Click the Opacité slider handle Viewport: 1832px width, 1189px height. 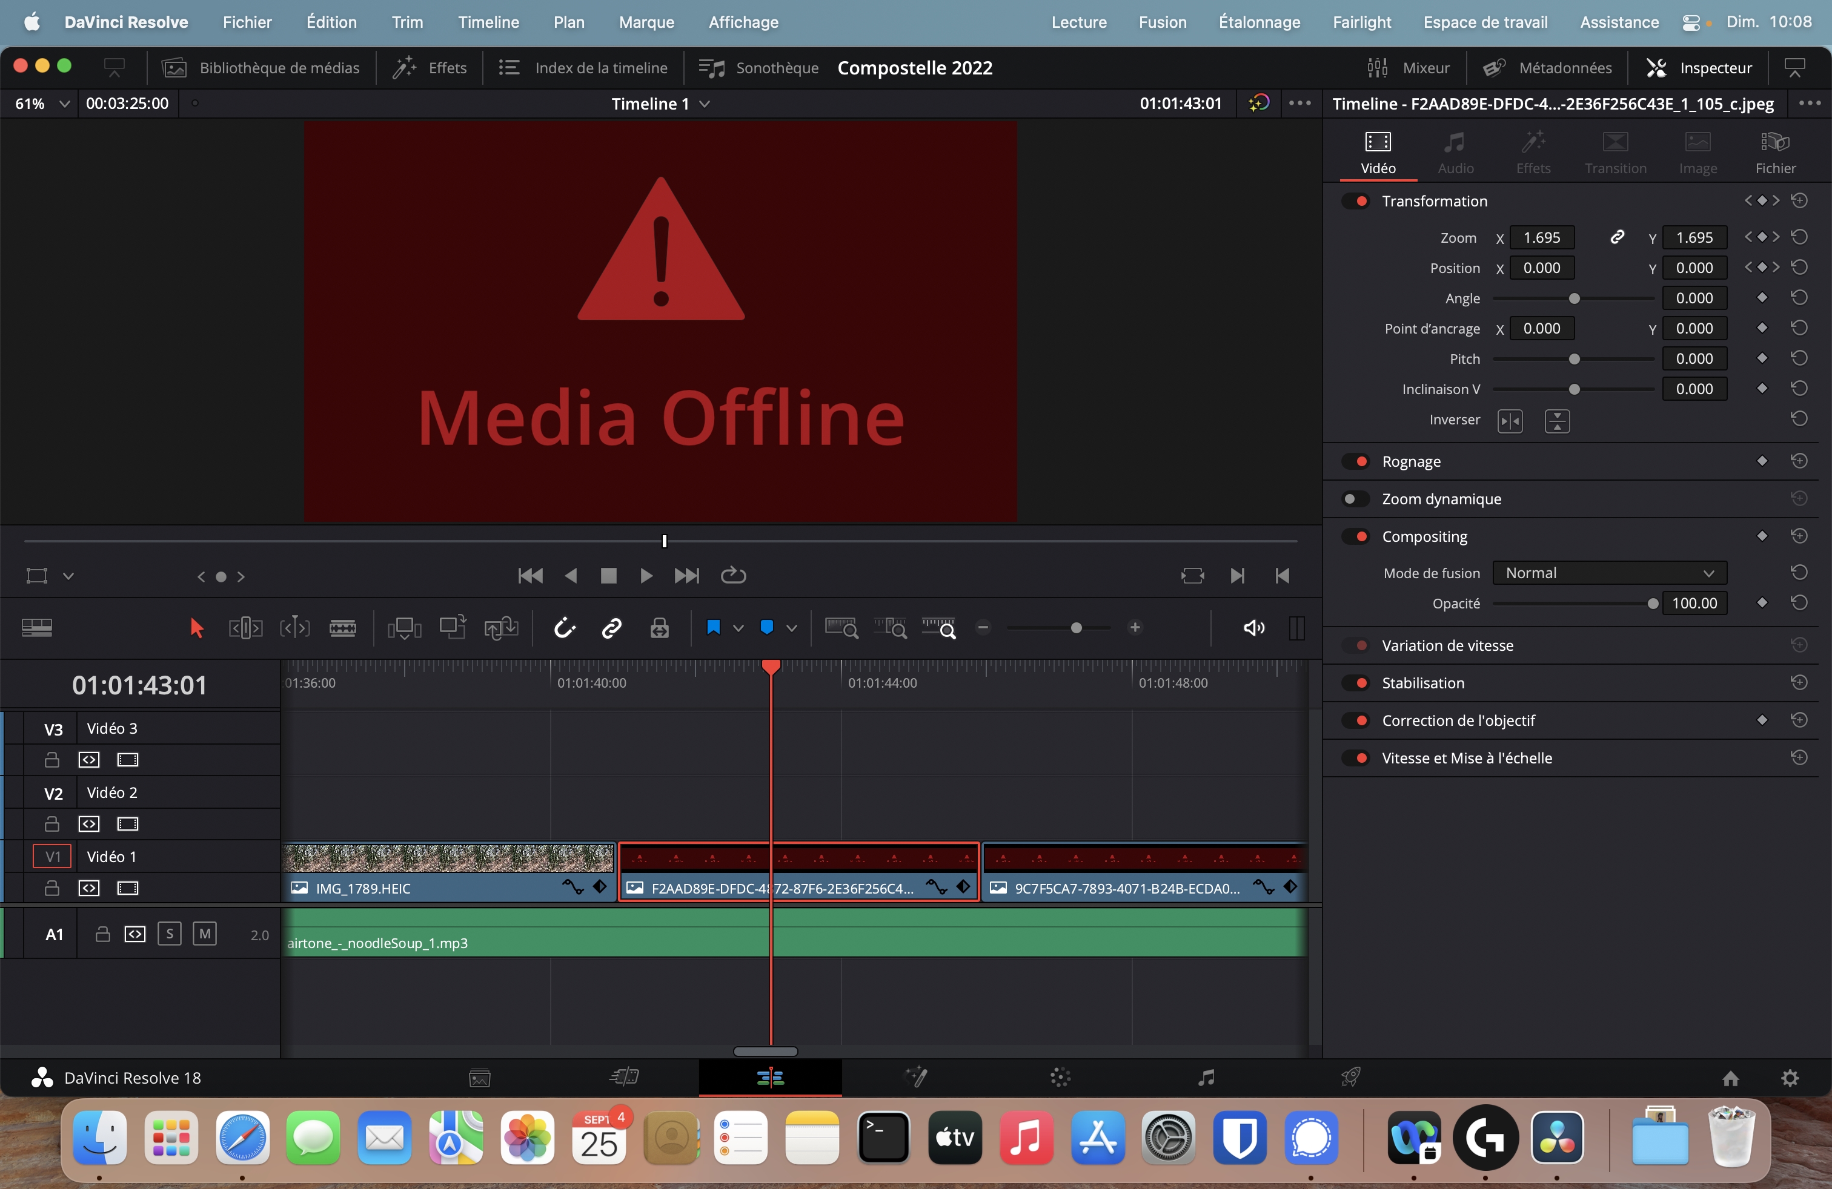coord(1652,604)
